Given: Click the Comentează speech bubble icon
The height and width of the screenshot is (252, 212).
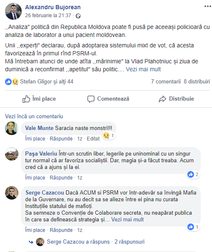Looking at the screenshot, I should (x=91, y=99).
